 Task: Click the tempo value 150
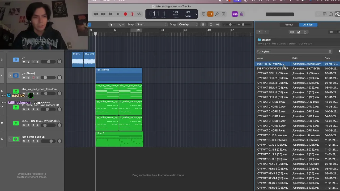(x=176, y=12)
